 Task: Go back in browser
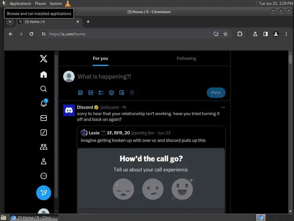11,34
